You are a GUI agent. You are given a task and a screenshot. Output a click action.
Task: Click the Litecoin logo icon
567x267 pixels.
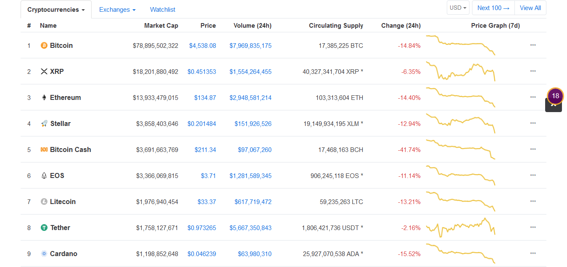pyautogui.click(x=44, y=202)
